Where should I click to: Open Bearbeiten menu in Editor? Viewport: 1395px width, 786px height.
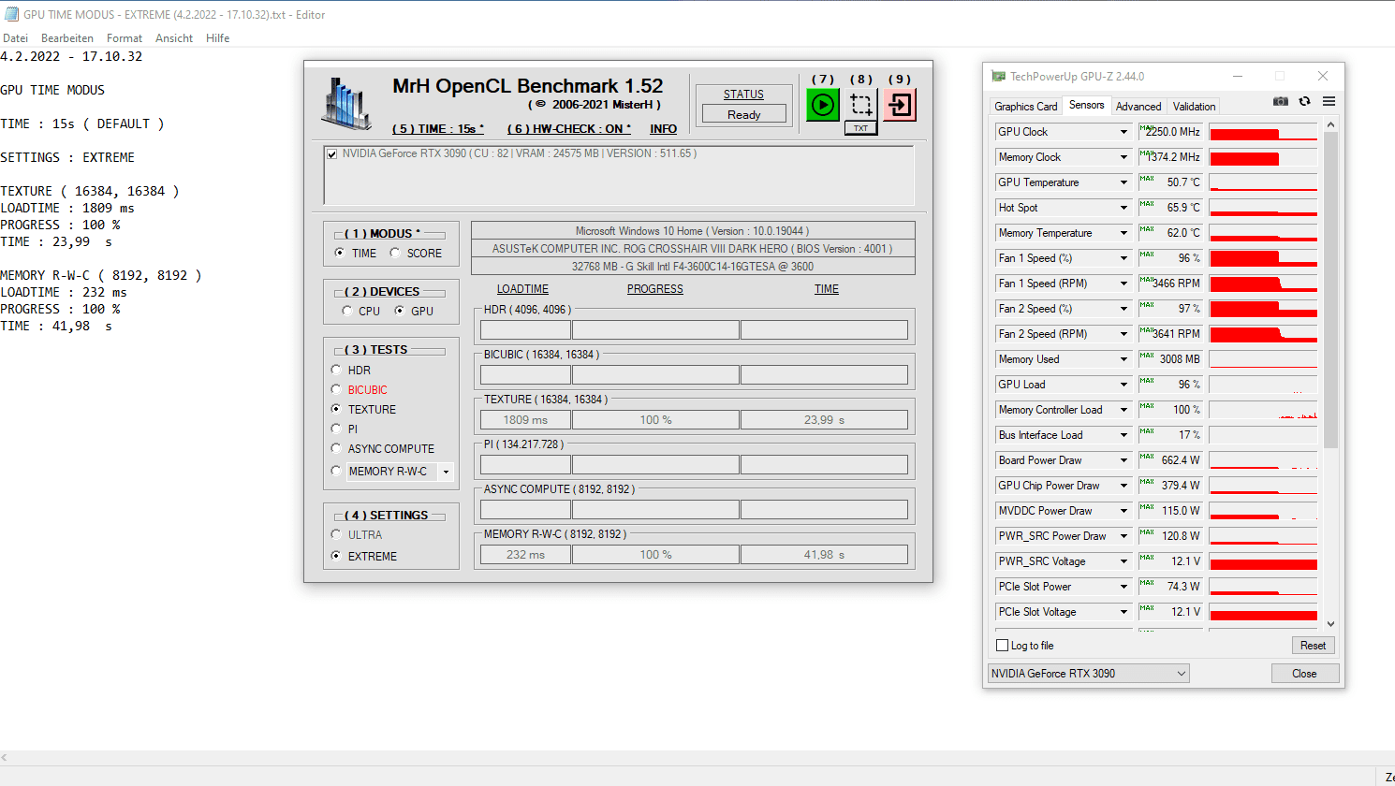(67, 38)
